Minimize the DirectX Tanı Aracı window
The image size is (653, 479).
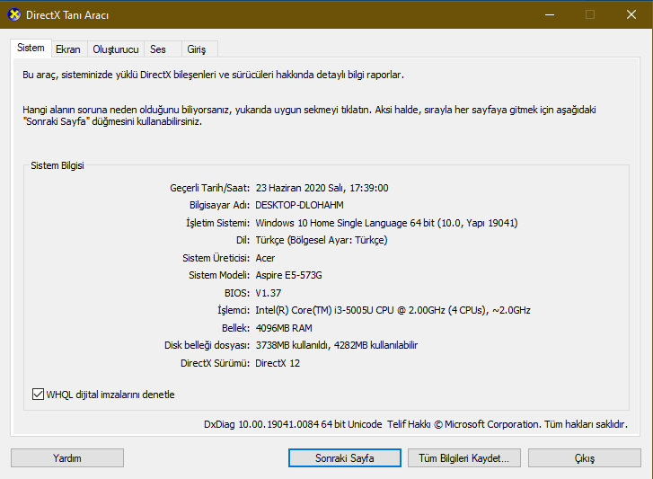pos(550,14)
